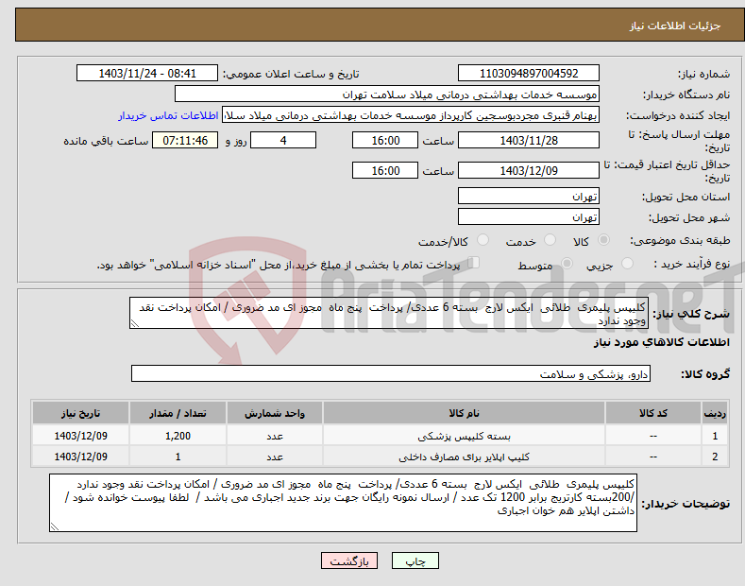Click the resize handle of description textarea

(134, 324)
